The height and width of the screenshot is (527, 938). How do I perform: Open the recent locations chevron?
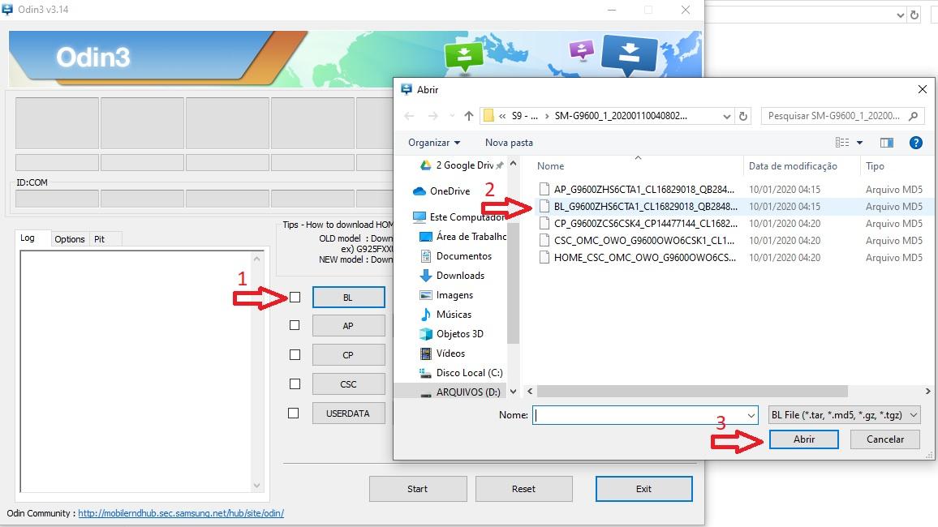(x=452, y=116)
